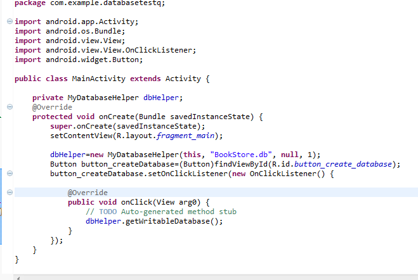Image resolution: width=418 pixels, height=280 pixels.
Task: Click 'import android.widget.Button;' line
Action: (x=79, y=60)
